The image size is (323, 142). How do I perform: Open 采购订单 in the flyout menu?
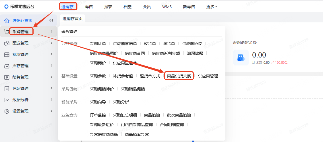tap(98, 43)
